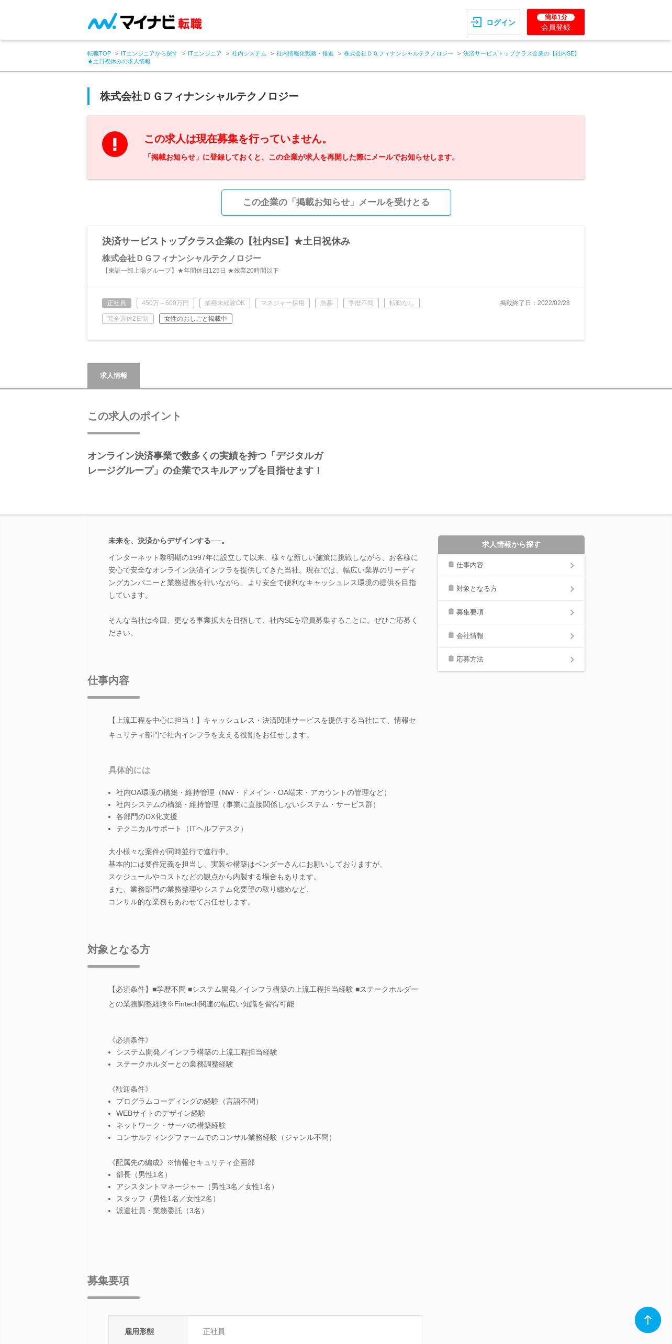
Task: Expand the 会社情報 row chevron
Action: (x=572, y=636)
